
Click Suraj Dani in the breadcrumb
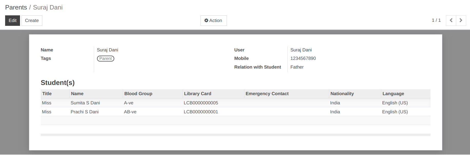pos(48,7)
